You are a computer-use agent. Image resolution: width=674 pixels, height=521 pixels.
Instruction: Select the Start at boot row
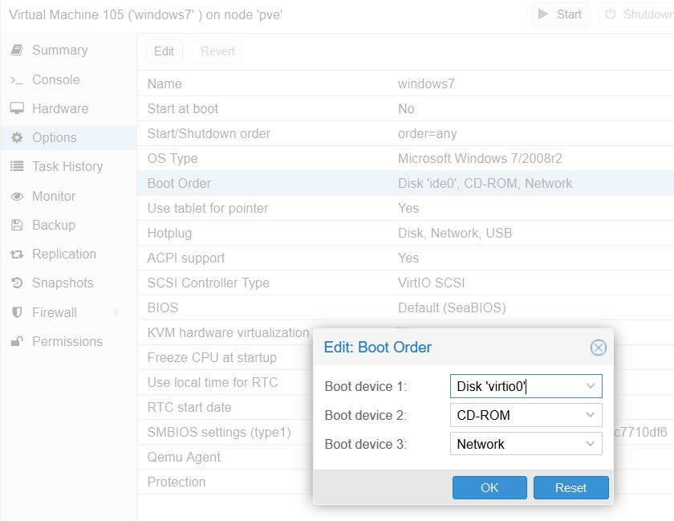[x=405, y=108]
